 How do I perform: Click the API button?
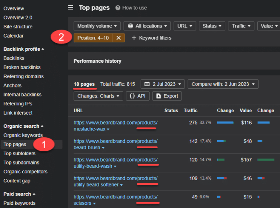tap(138, 96)
